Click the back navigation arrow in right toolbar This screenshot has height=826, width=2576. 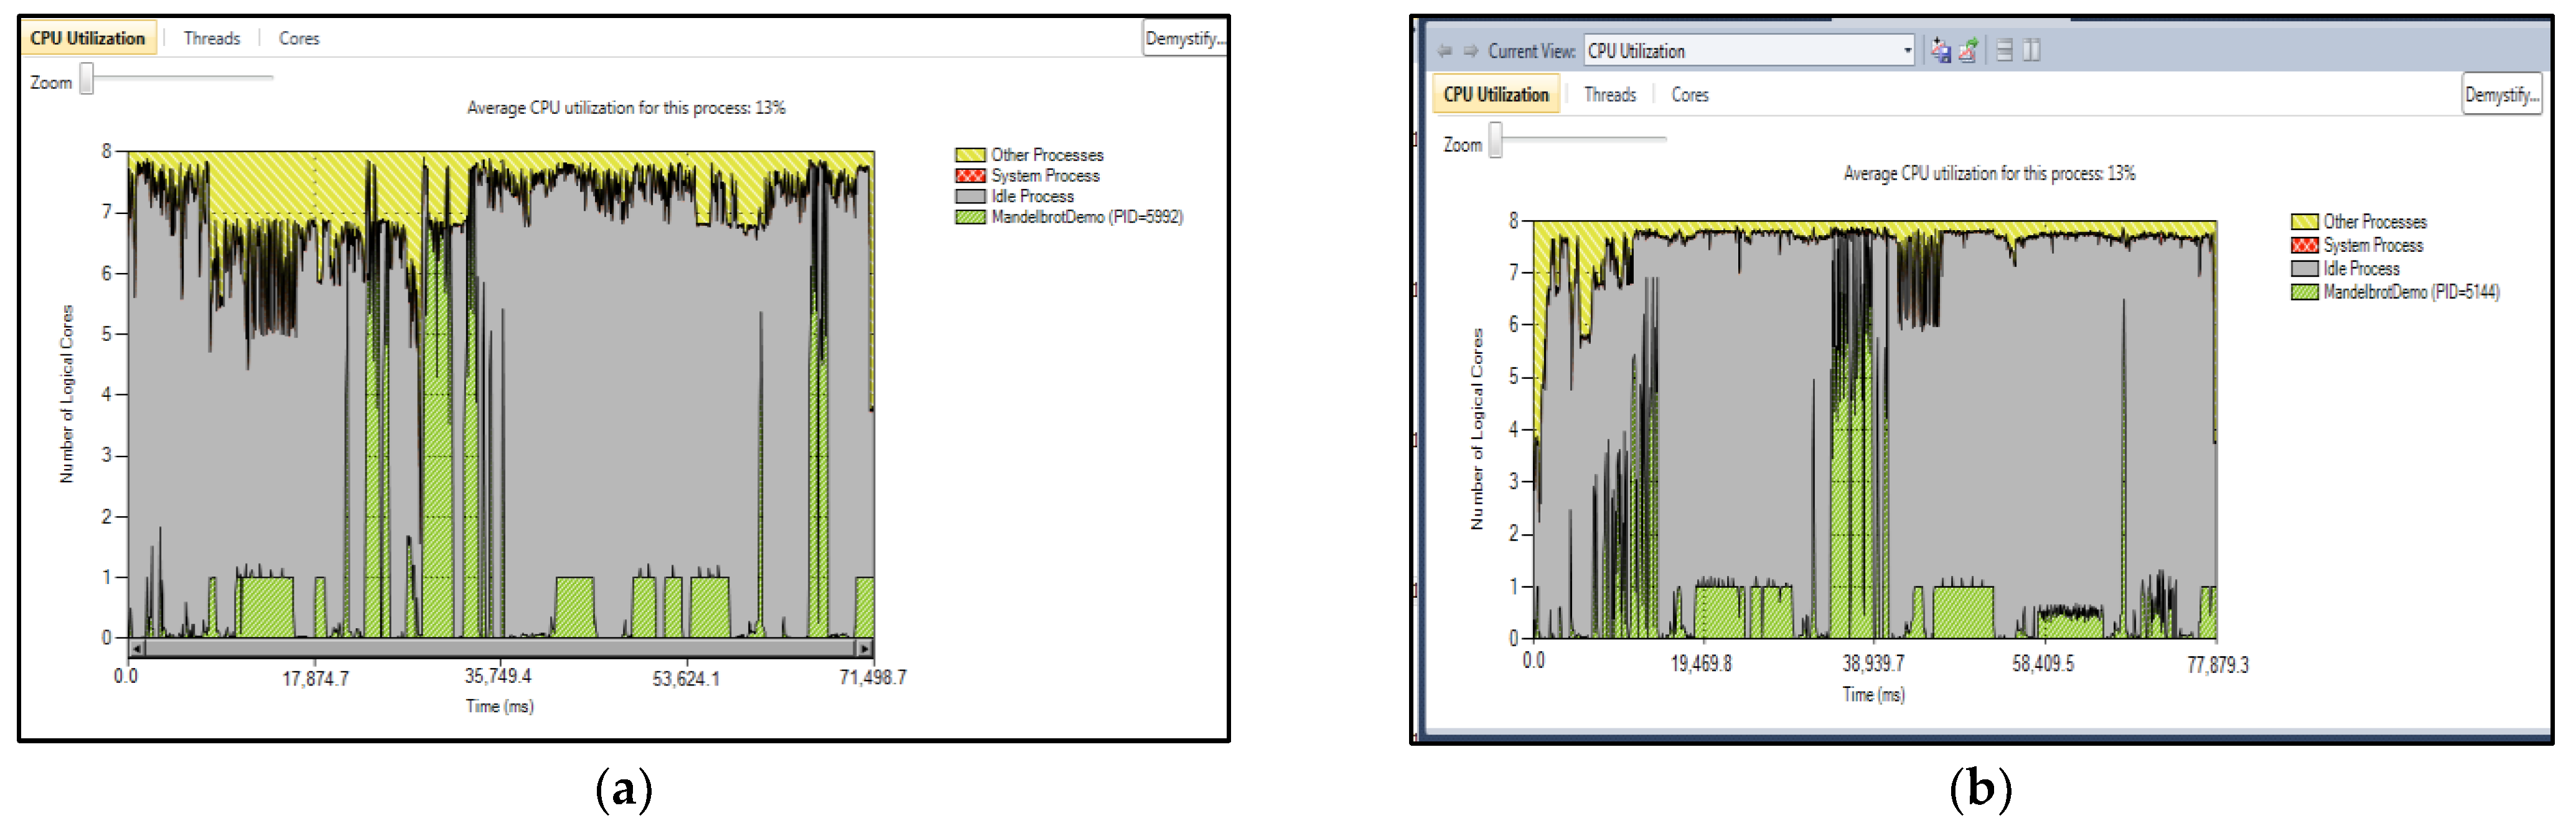[x=1444, y=51]
